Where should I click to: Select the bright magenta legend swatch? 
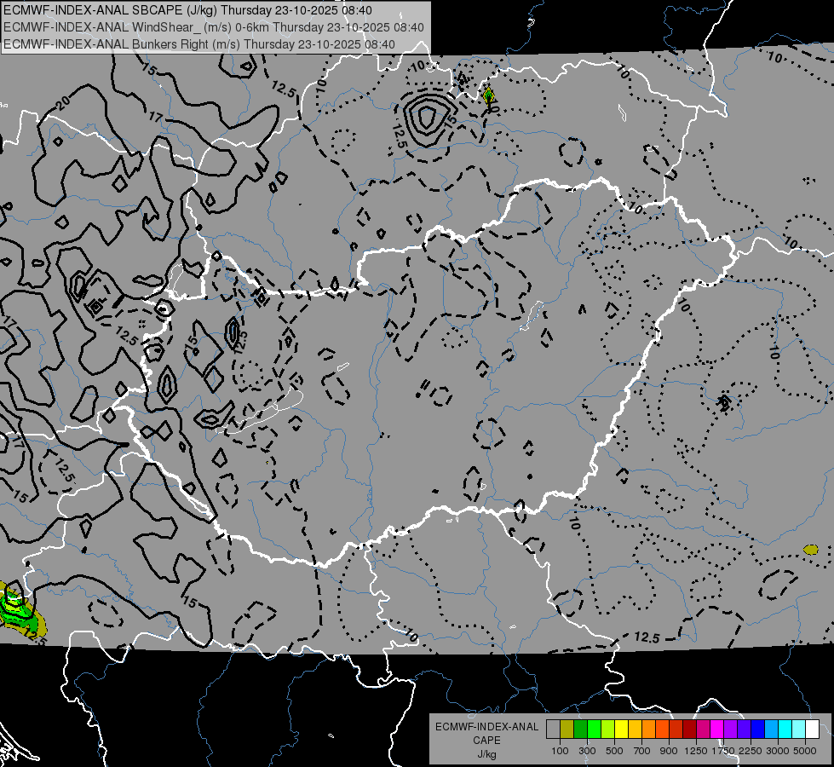pos(717,729)
